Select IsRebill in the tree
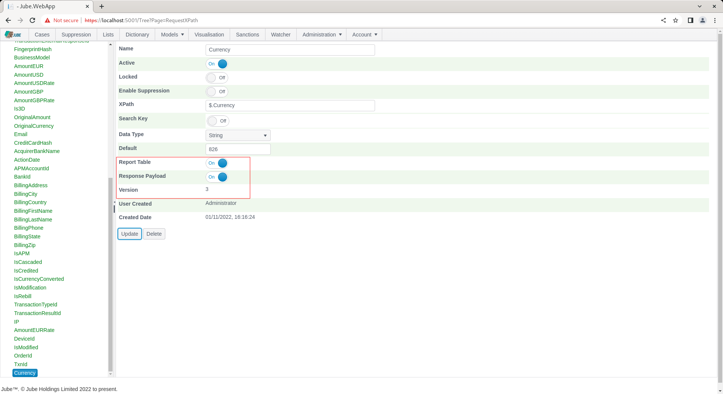 pos(23,296)
